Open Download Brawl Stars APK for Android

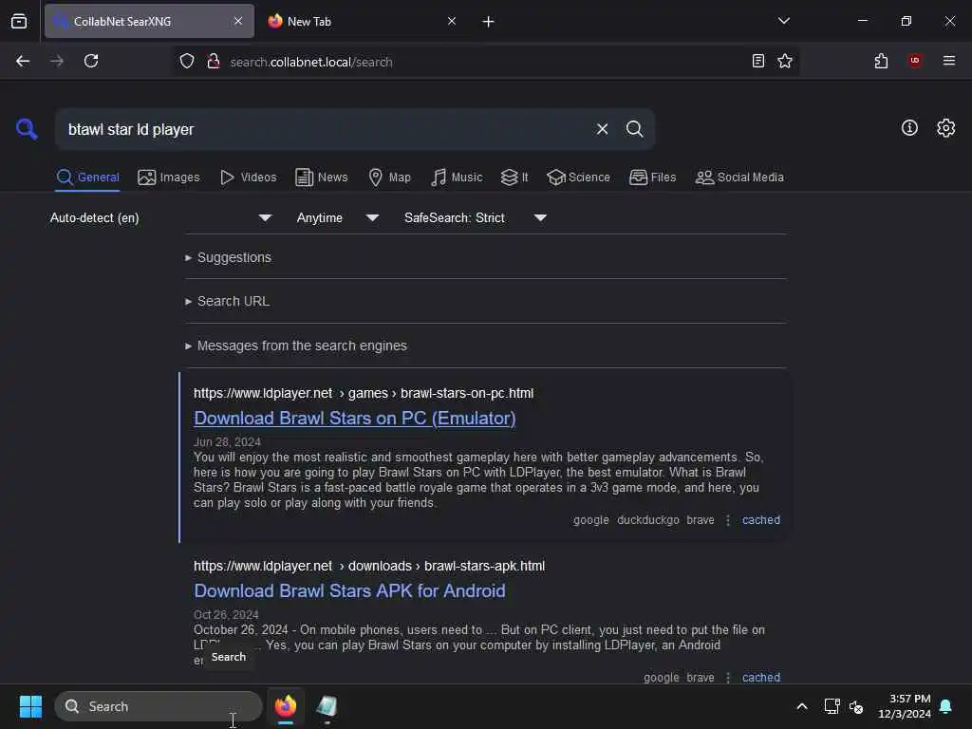349,590
